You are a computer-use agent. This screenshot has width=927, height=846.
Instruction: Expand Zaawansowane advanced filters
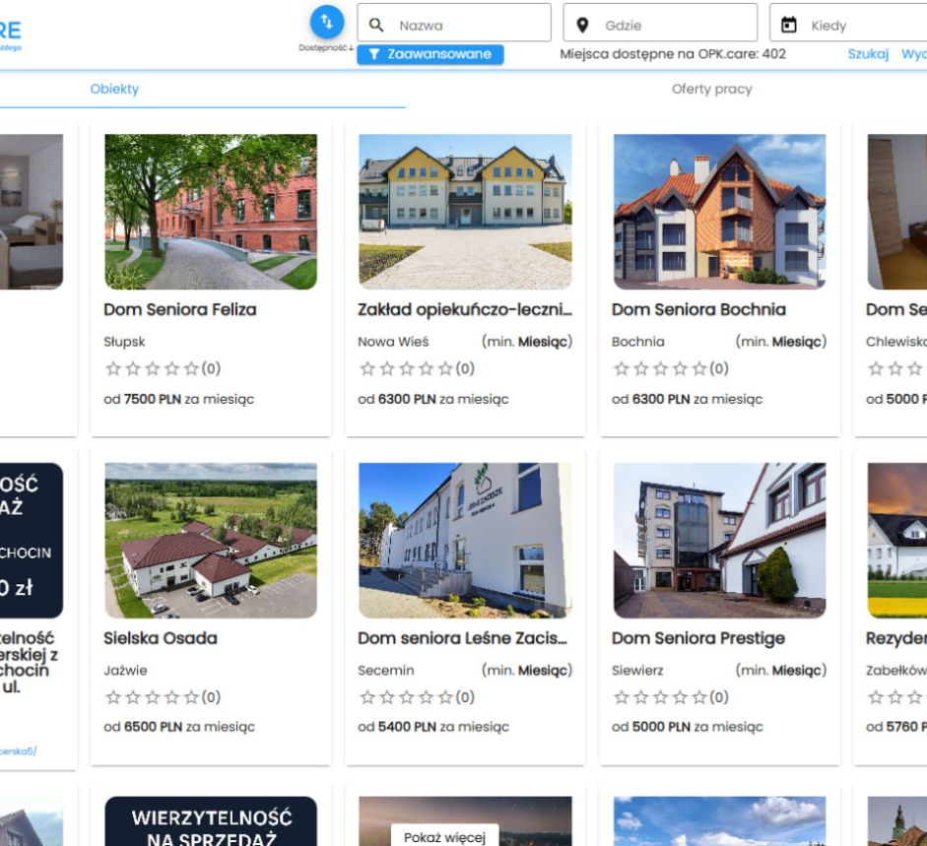point(430,54)
